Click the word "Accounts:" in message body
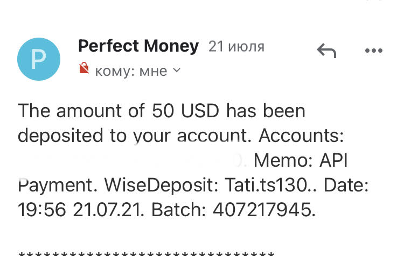This screenshot has width=404, height=256. 301,136
